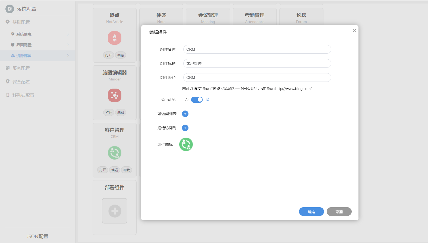This screenshot has width=428, height=243.
Task: Open the 服务配置 menu section
Action: pyautogui.click(x=21, y=68)
